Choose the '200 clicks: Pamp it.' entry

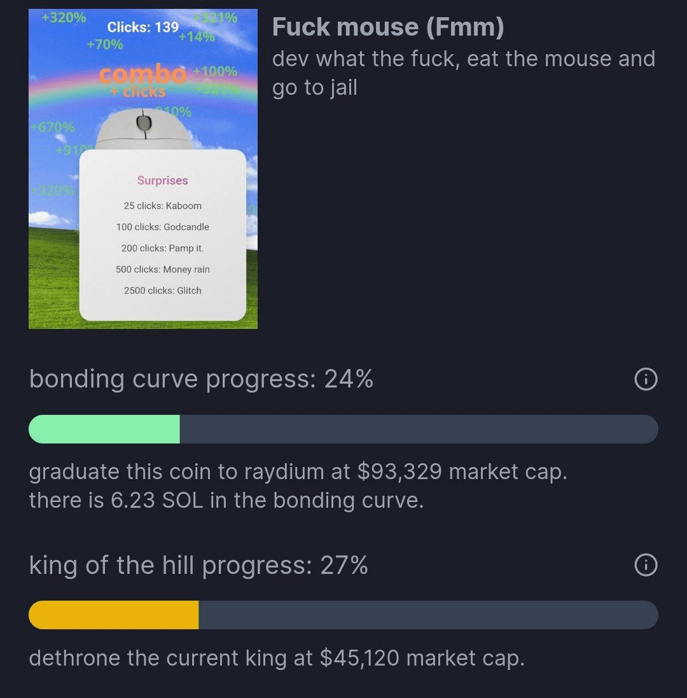[x=162, y=248]
